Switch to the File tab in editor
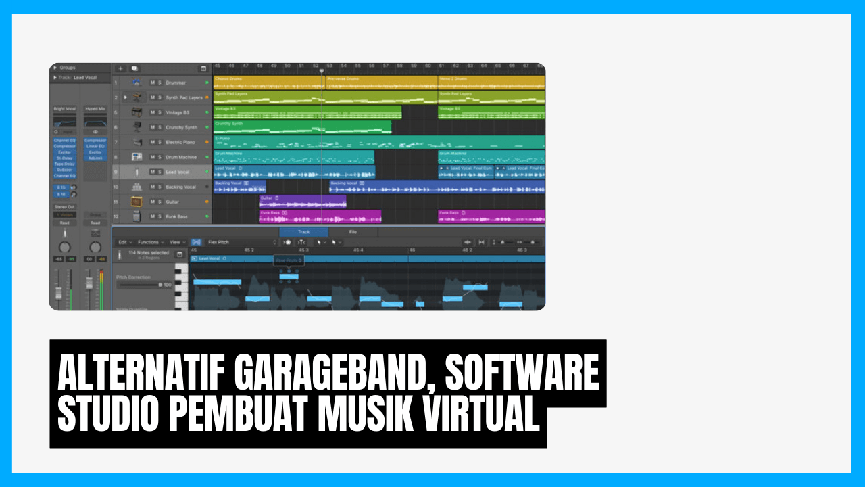 (353, 232)
